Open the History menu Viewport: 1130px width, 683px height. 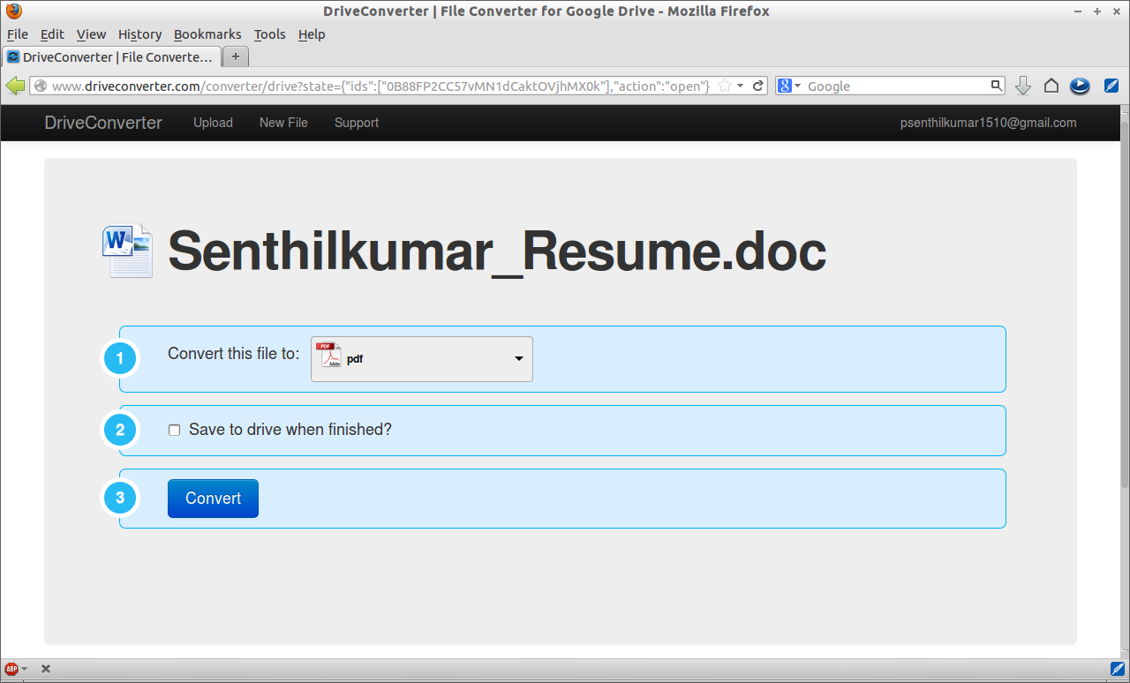coord(139,34)
